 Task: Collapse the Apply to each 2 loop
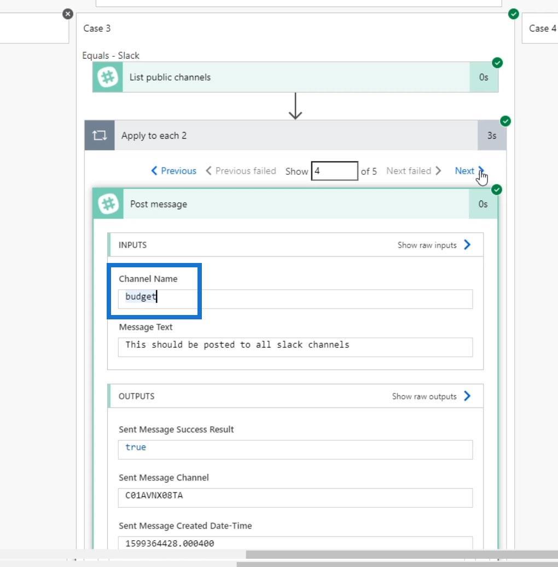(x=295, y=135)
